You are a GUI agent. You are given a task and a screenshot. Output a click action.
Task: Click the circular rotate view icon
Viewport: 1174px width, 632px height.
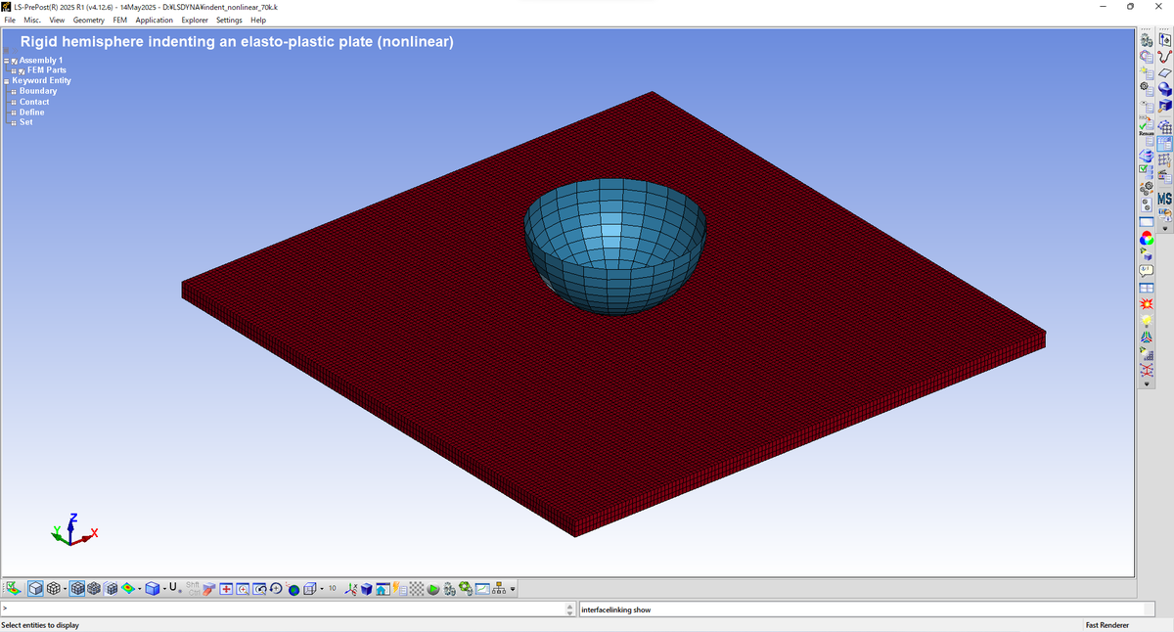(x=276, y=589)
